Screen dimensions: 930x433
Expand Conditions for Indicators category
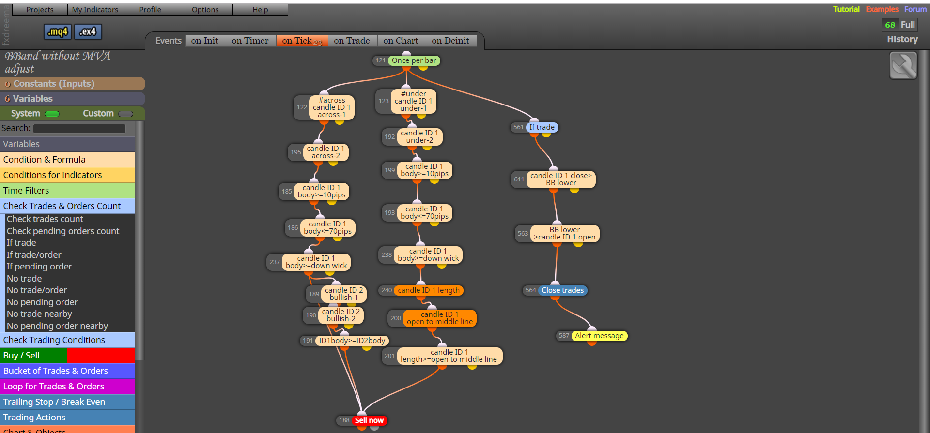pyautogui.click(x=67, y=175)
